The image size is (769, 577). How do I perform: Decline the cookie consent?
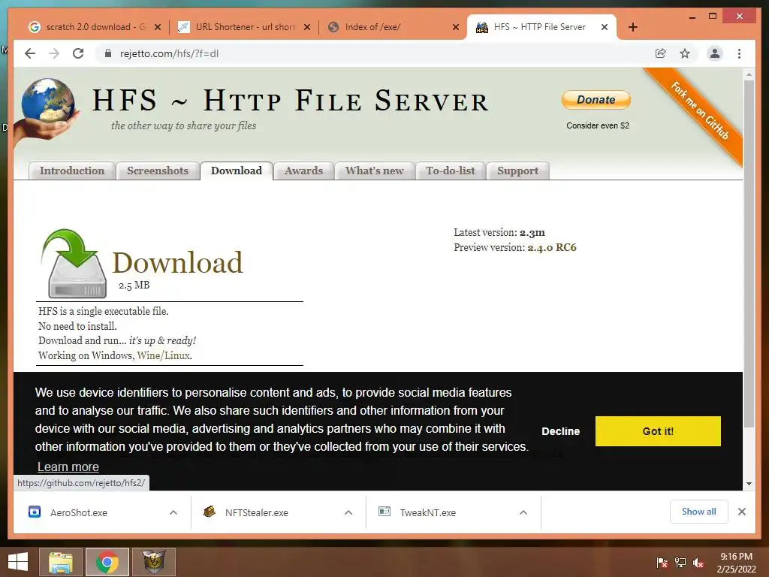[x=560, y=431]
